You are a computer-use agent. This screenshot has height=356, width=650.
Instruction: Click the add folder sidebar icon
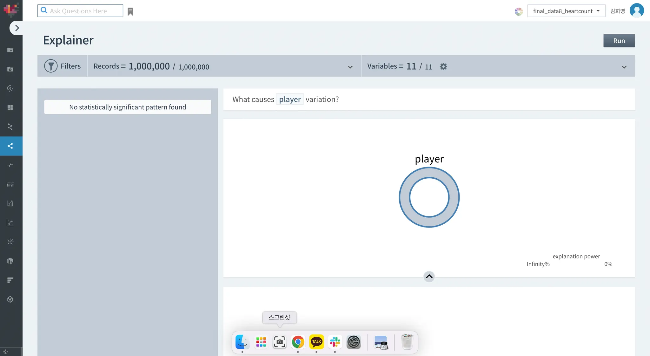(x=10, y=50)
